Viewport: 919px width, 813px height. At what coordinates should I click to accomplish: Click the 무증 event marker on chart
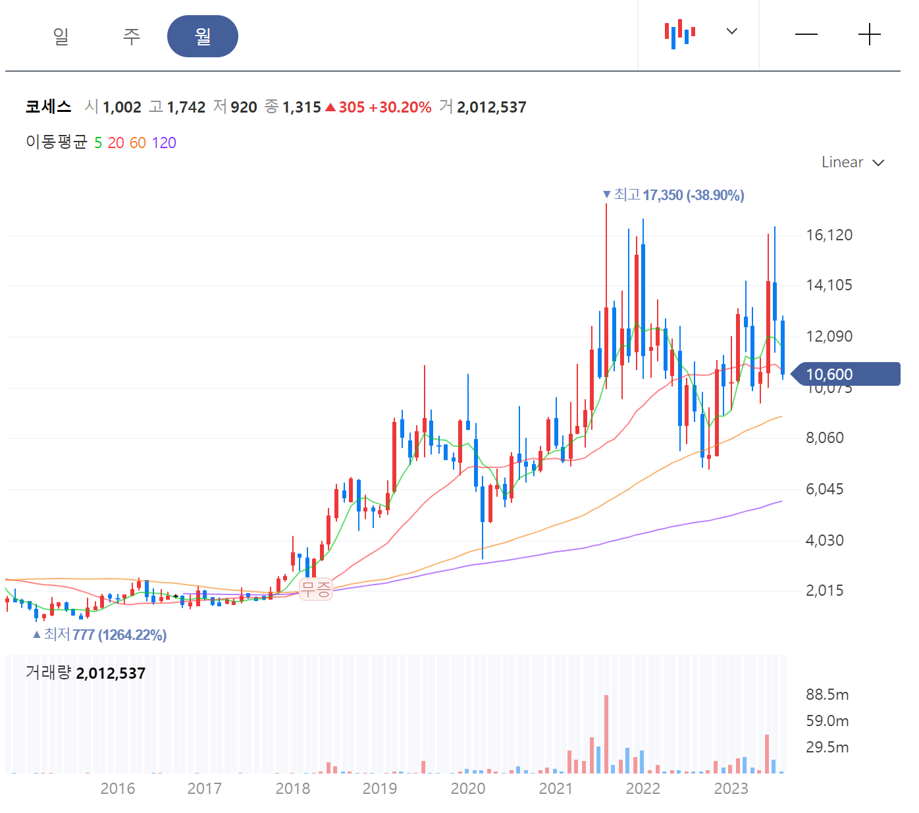point(316,589)
